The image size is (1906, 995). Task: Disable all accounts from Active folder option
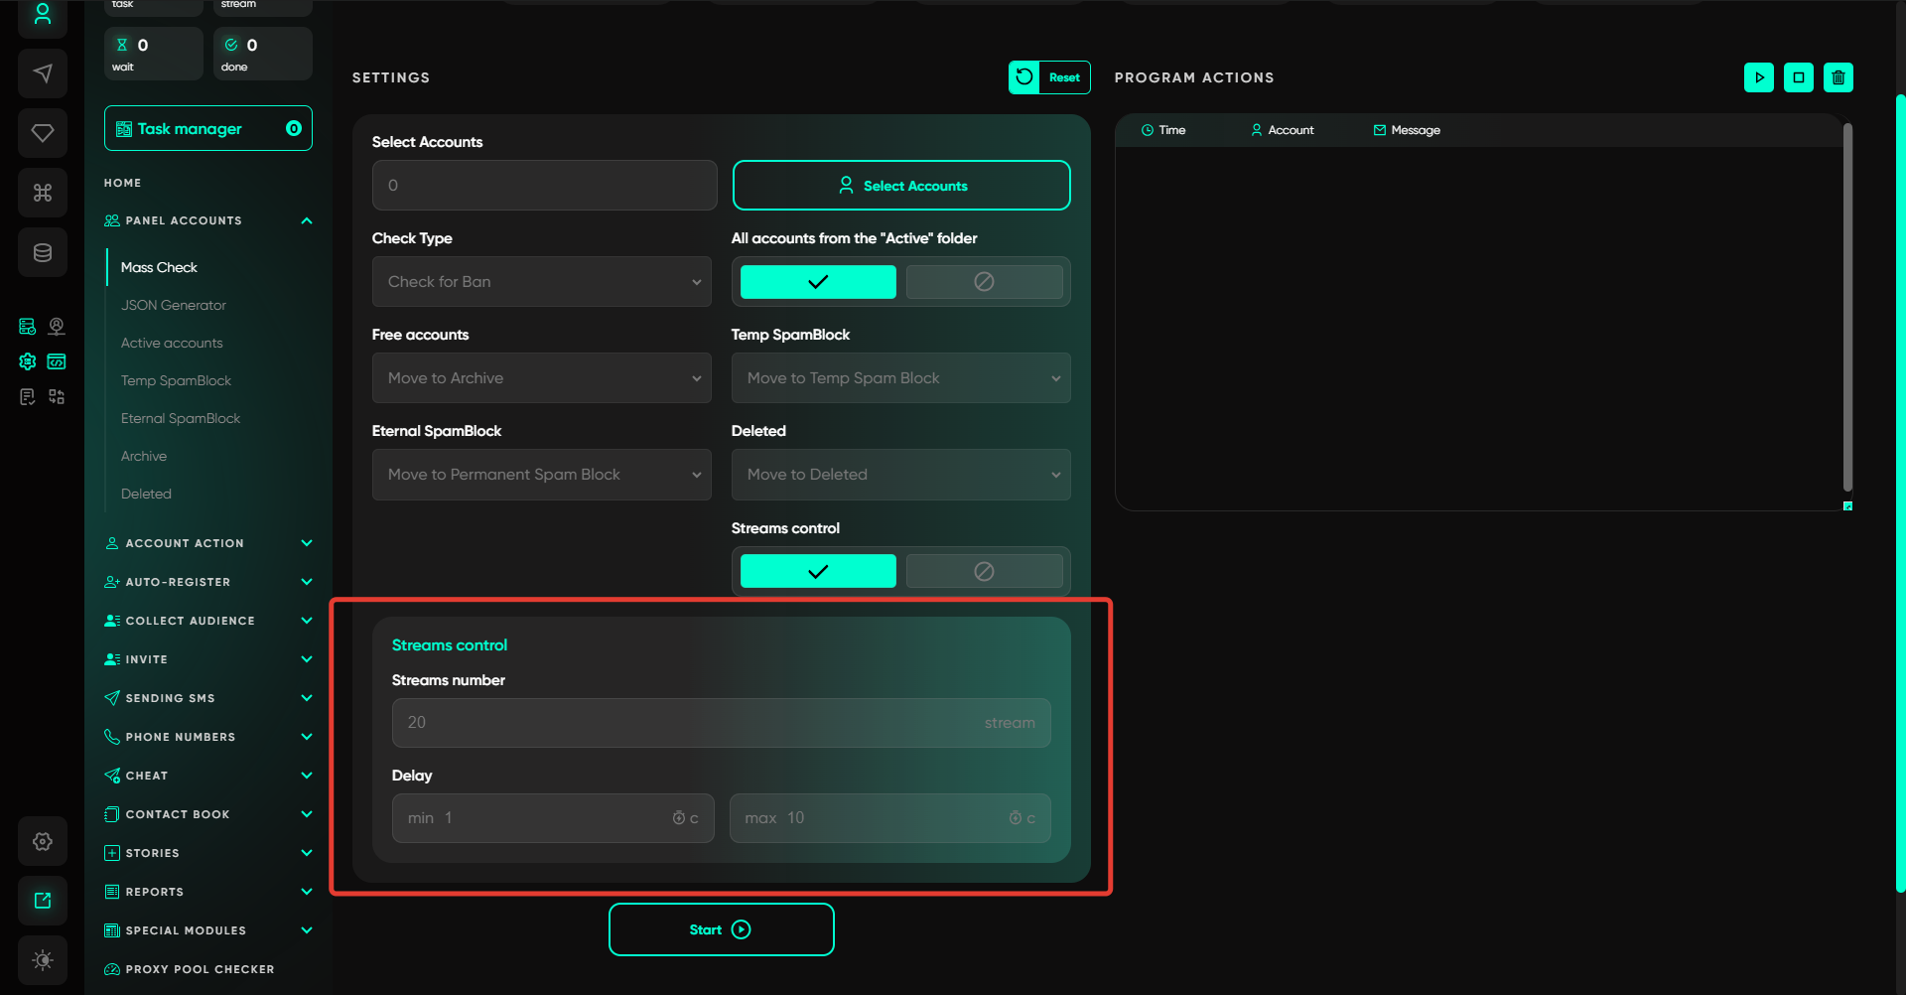coord(984,282)
